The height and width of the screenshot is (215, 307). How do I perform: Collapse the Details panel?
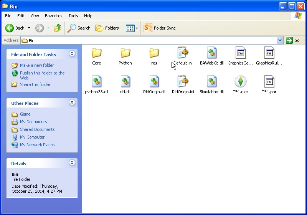[72, 162]
